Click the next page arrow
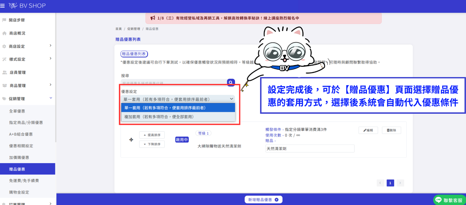466x205 pixels. (x=401, y=183)
